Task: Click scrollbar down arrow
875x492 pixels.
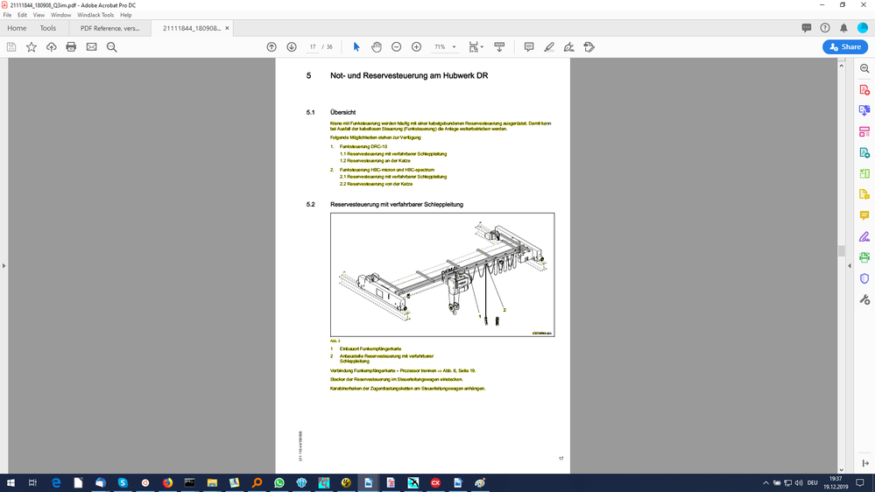Action: [x=842, y=470]
